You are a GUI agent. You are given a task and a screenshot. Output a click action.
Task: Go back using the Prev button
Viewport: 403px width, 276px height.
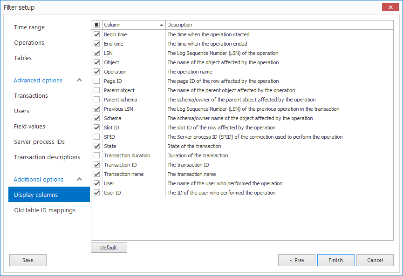(x=297, y=260)
